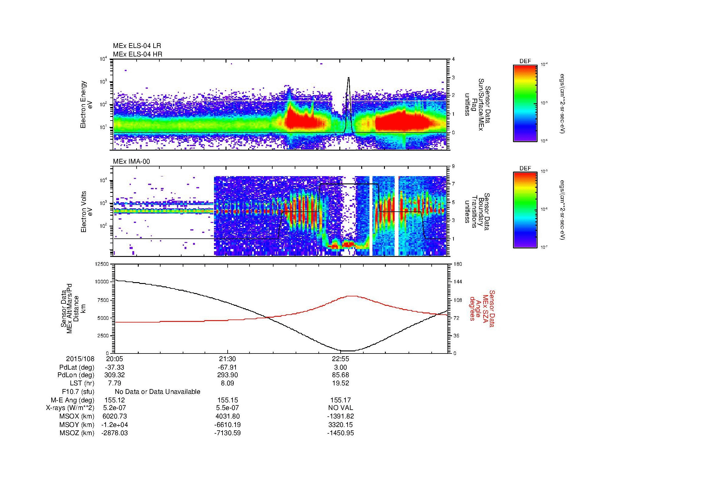This screenshot has height=502, width=710.
Task: Click the MSOY (km) row label
Action: click(x=77, y=425)
